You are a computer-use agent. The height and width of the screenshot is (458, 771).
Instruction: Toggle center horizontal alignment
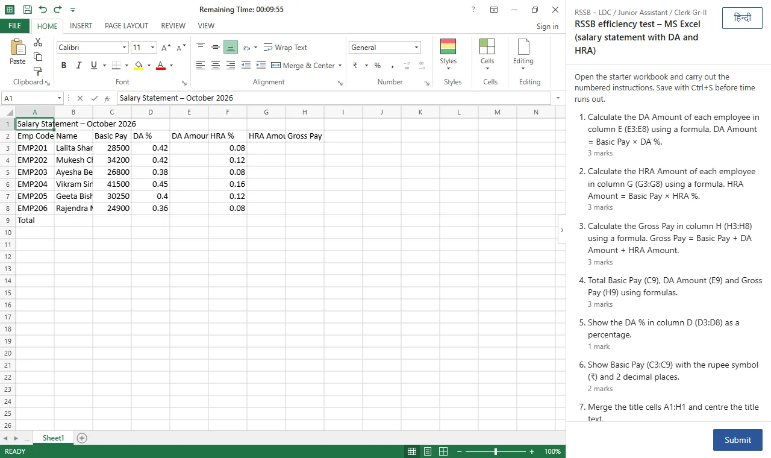[216, 65]
